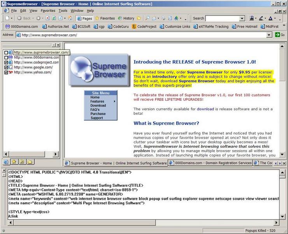
Task: Uncheck the codeproject.com page checkbox
Action: pyautogui.click(x=6, y=62)
